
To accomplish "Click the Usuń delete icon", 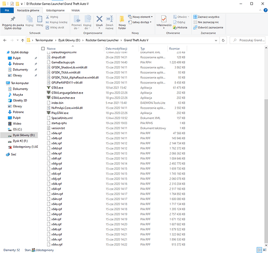I will click(99, 22).
